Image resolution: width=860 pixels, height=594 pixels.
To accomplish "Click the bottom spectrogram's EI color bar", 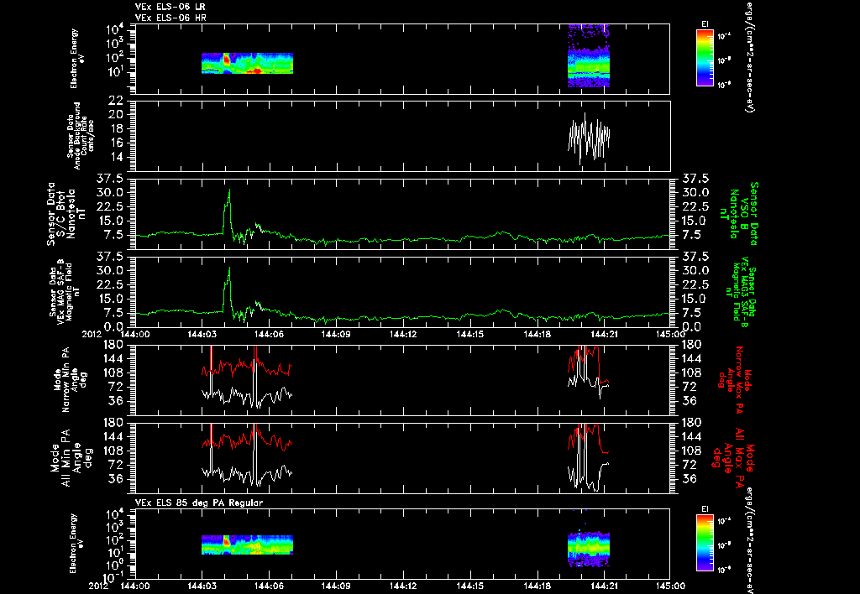I will tap(705, 544).
